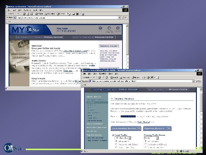The width and height of the screenshot is (206, 155).
Task: Click Edit icon in OnStar Overview toolbar
Action: click(x=77, y=14)
